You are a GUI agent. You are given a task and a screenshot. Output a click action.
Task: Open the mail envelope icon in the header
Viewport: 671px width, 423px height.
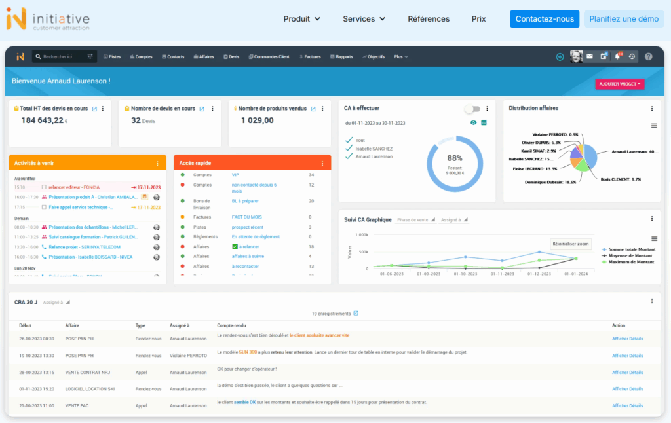pyautogui.click(x=590, y=57)
